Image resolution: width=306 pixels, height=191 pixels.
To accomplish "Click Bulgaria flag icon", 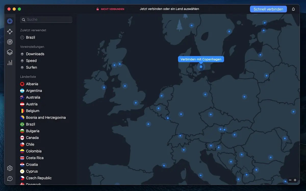I will 22,131.
